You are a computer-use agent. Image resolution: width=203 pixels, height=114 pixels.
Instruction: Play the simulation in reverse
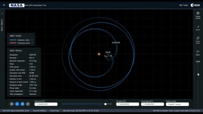17,104
